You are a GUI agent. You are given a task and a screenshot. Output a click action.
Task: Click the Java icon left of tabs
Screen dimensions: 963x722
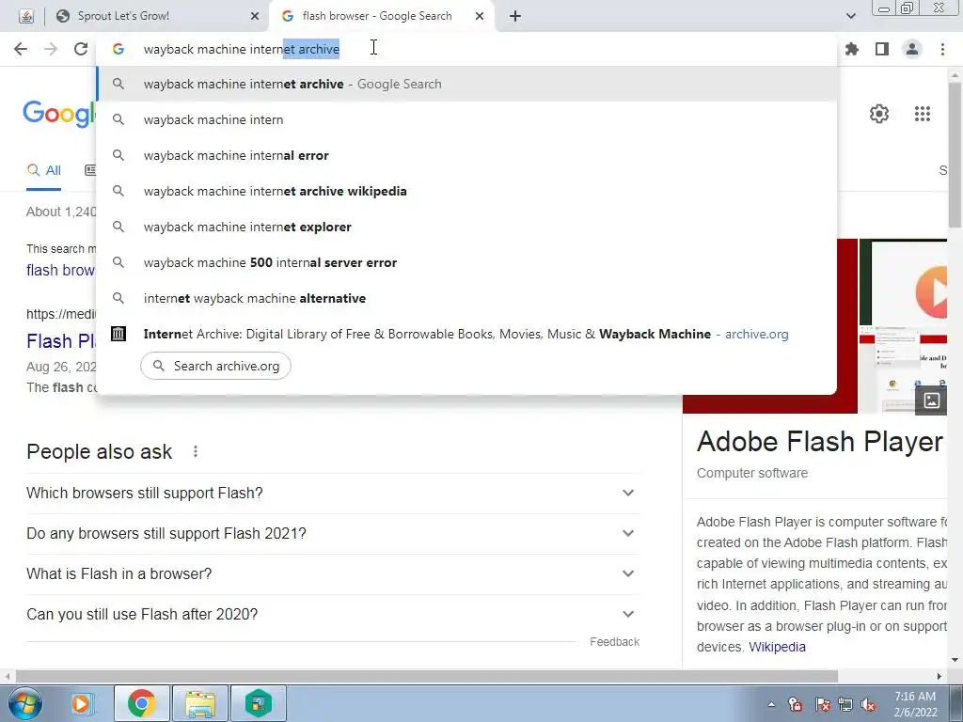pos(25,17)
